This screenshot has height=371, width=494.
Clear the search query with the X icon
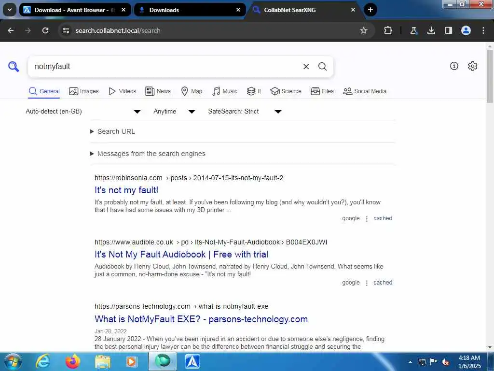coord(306,67)
